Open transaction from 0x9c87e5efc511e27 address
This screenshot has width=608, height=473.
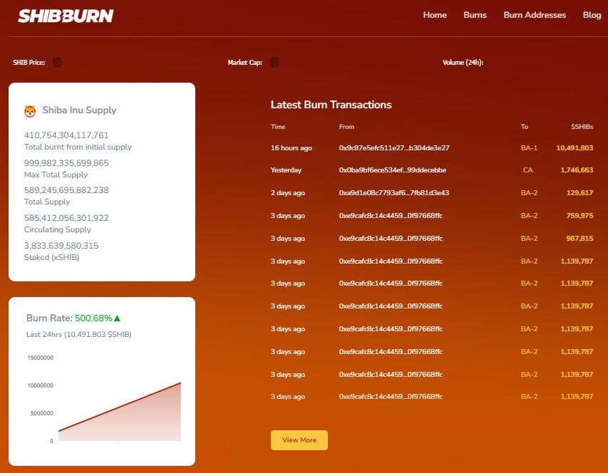pyautogui.click(x=393, y=148)
